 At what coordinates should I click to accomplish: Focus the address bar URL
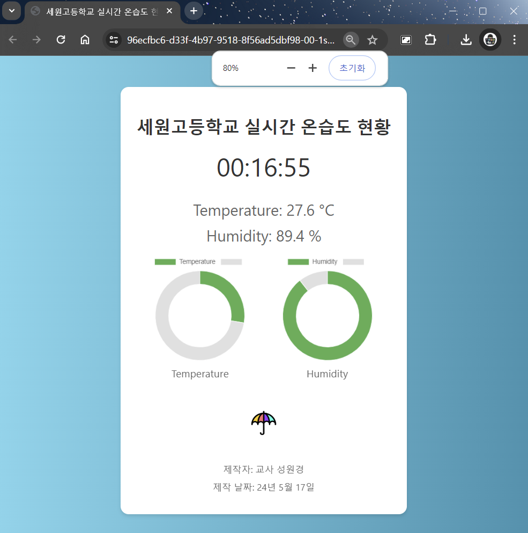231,40
